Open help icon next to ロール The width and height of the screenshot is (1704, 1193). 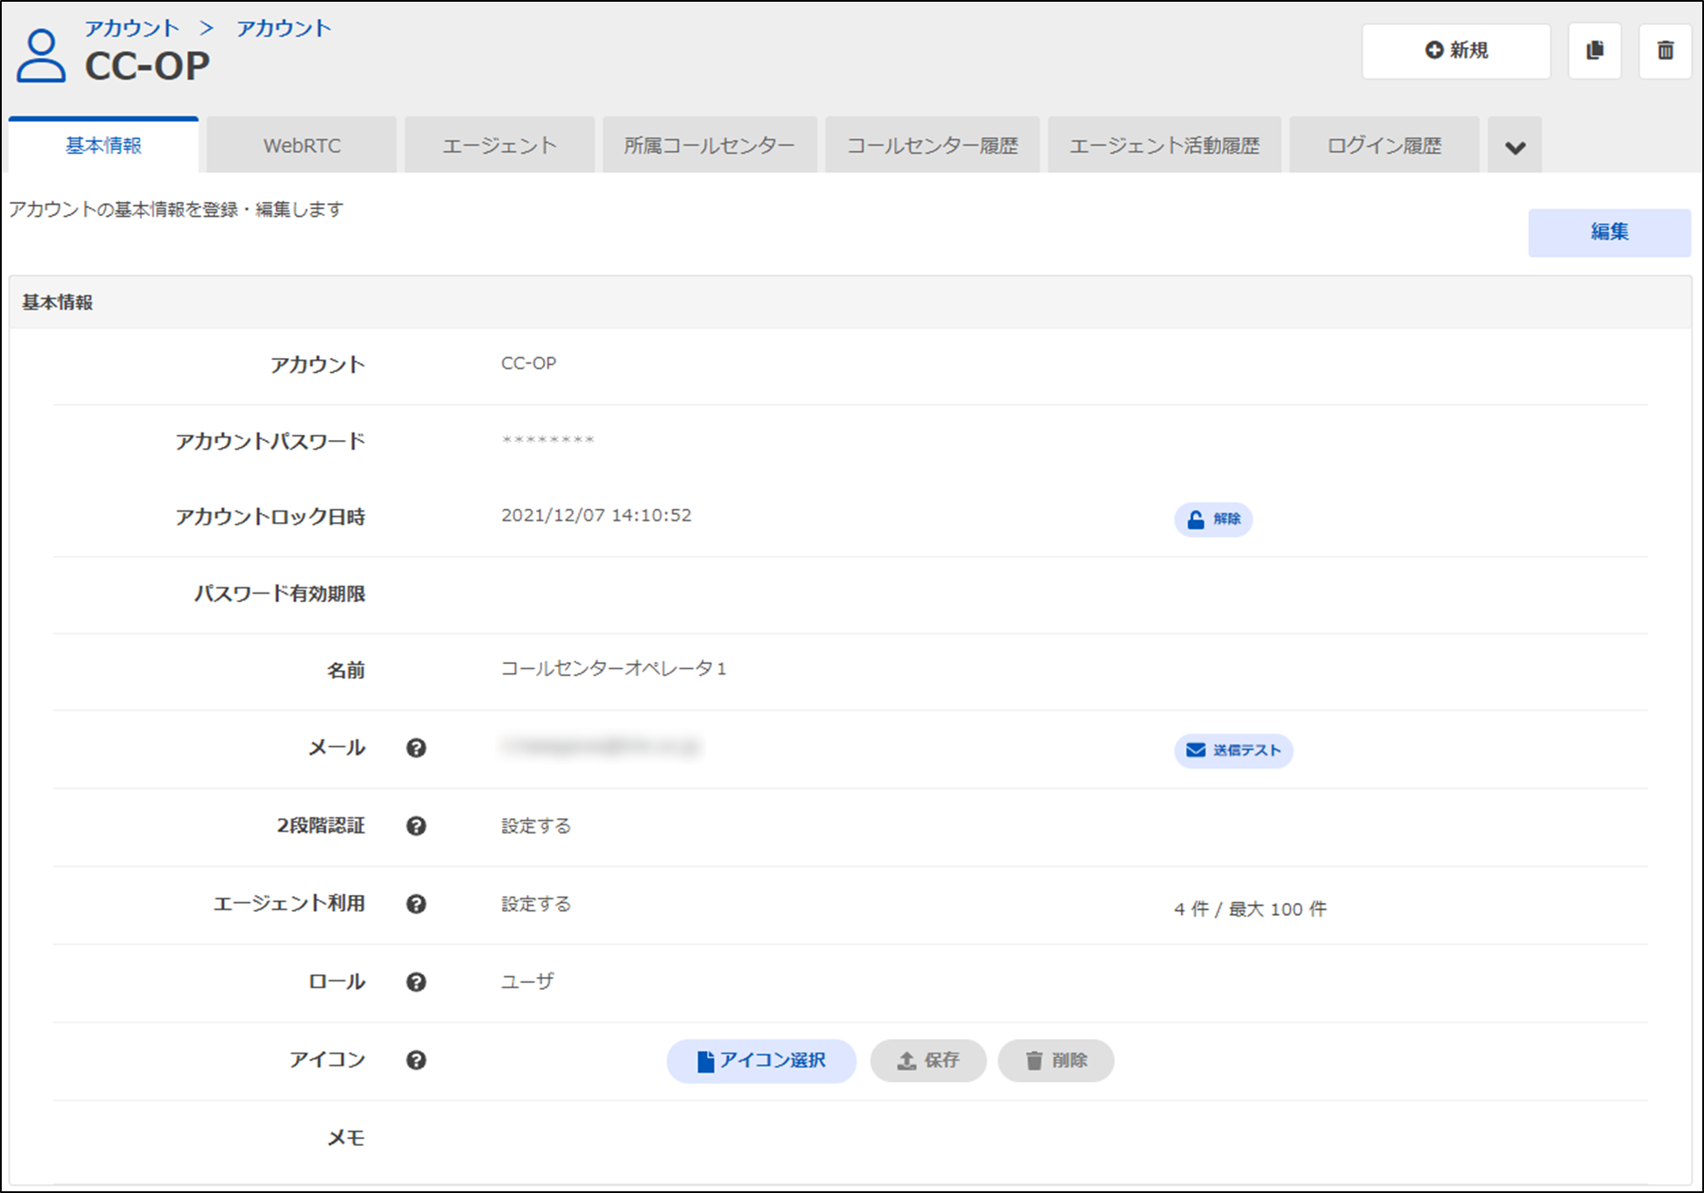(416, 982)
